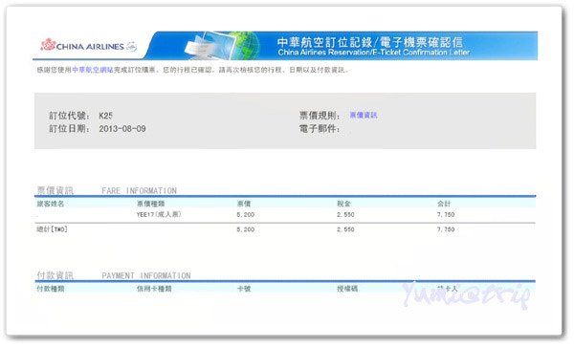574x347 pixels.
Task: Click the 信用卡種類 column header
Action: tap(154, 289)
